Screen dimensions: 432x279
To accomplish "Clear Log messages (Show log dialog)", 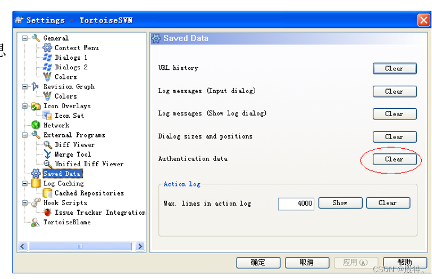I will pos(394,114).
